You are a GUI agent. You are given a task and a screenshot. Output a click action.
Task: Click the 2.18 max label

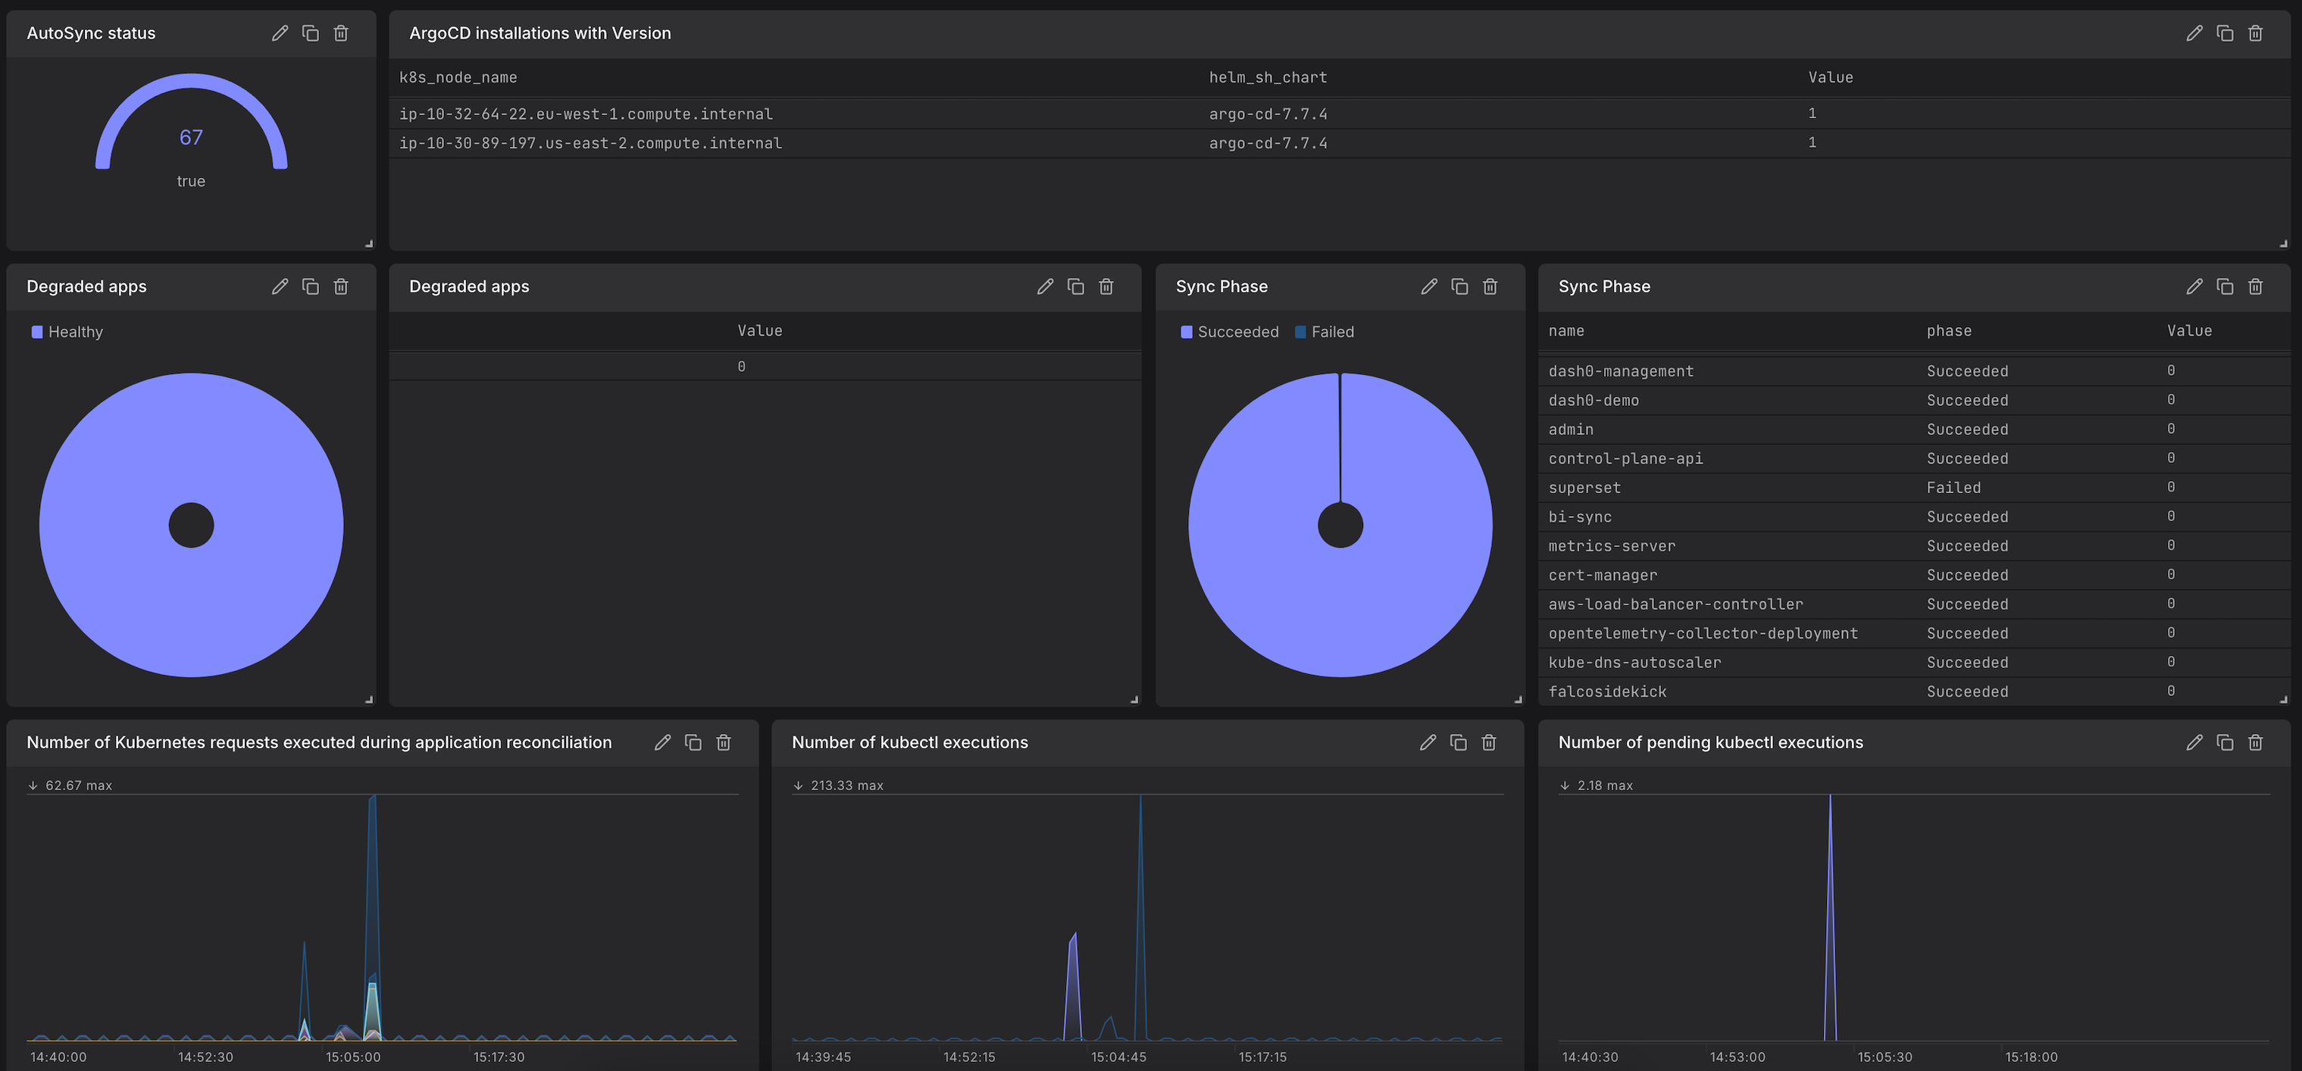(x=1604, y=785)
